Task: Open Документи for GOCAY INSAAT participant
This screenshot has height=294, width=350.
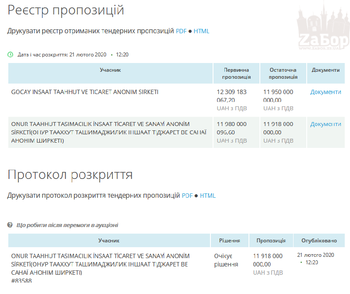Action: (x=326, y=92)
